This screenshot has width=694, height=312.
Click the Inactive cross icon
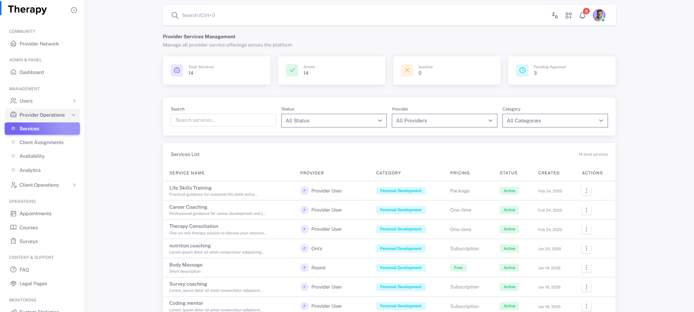[407, 70]
